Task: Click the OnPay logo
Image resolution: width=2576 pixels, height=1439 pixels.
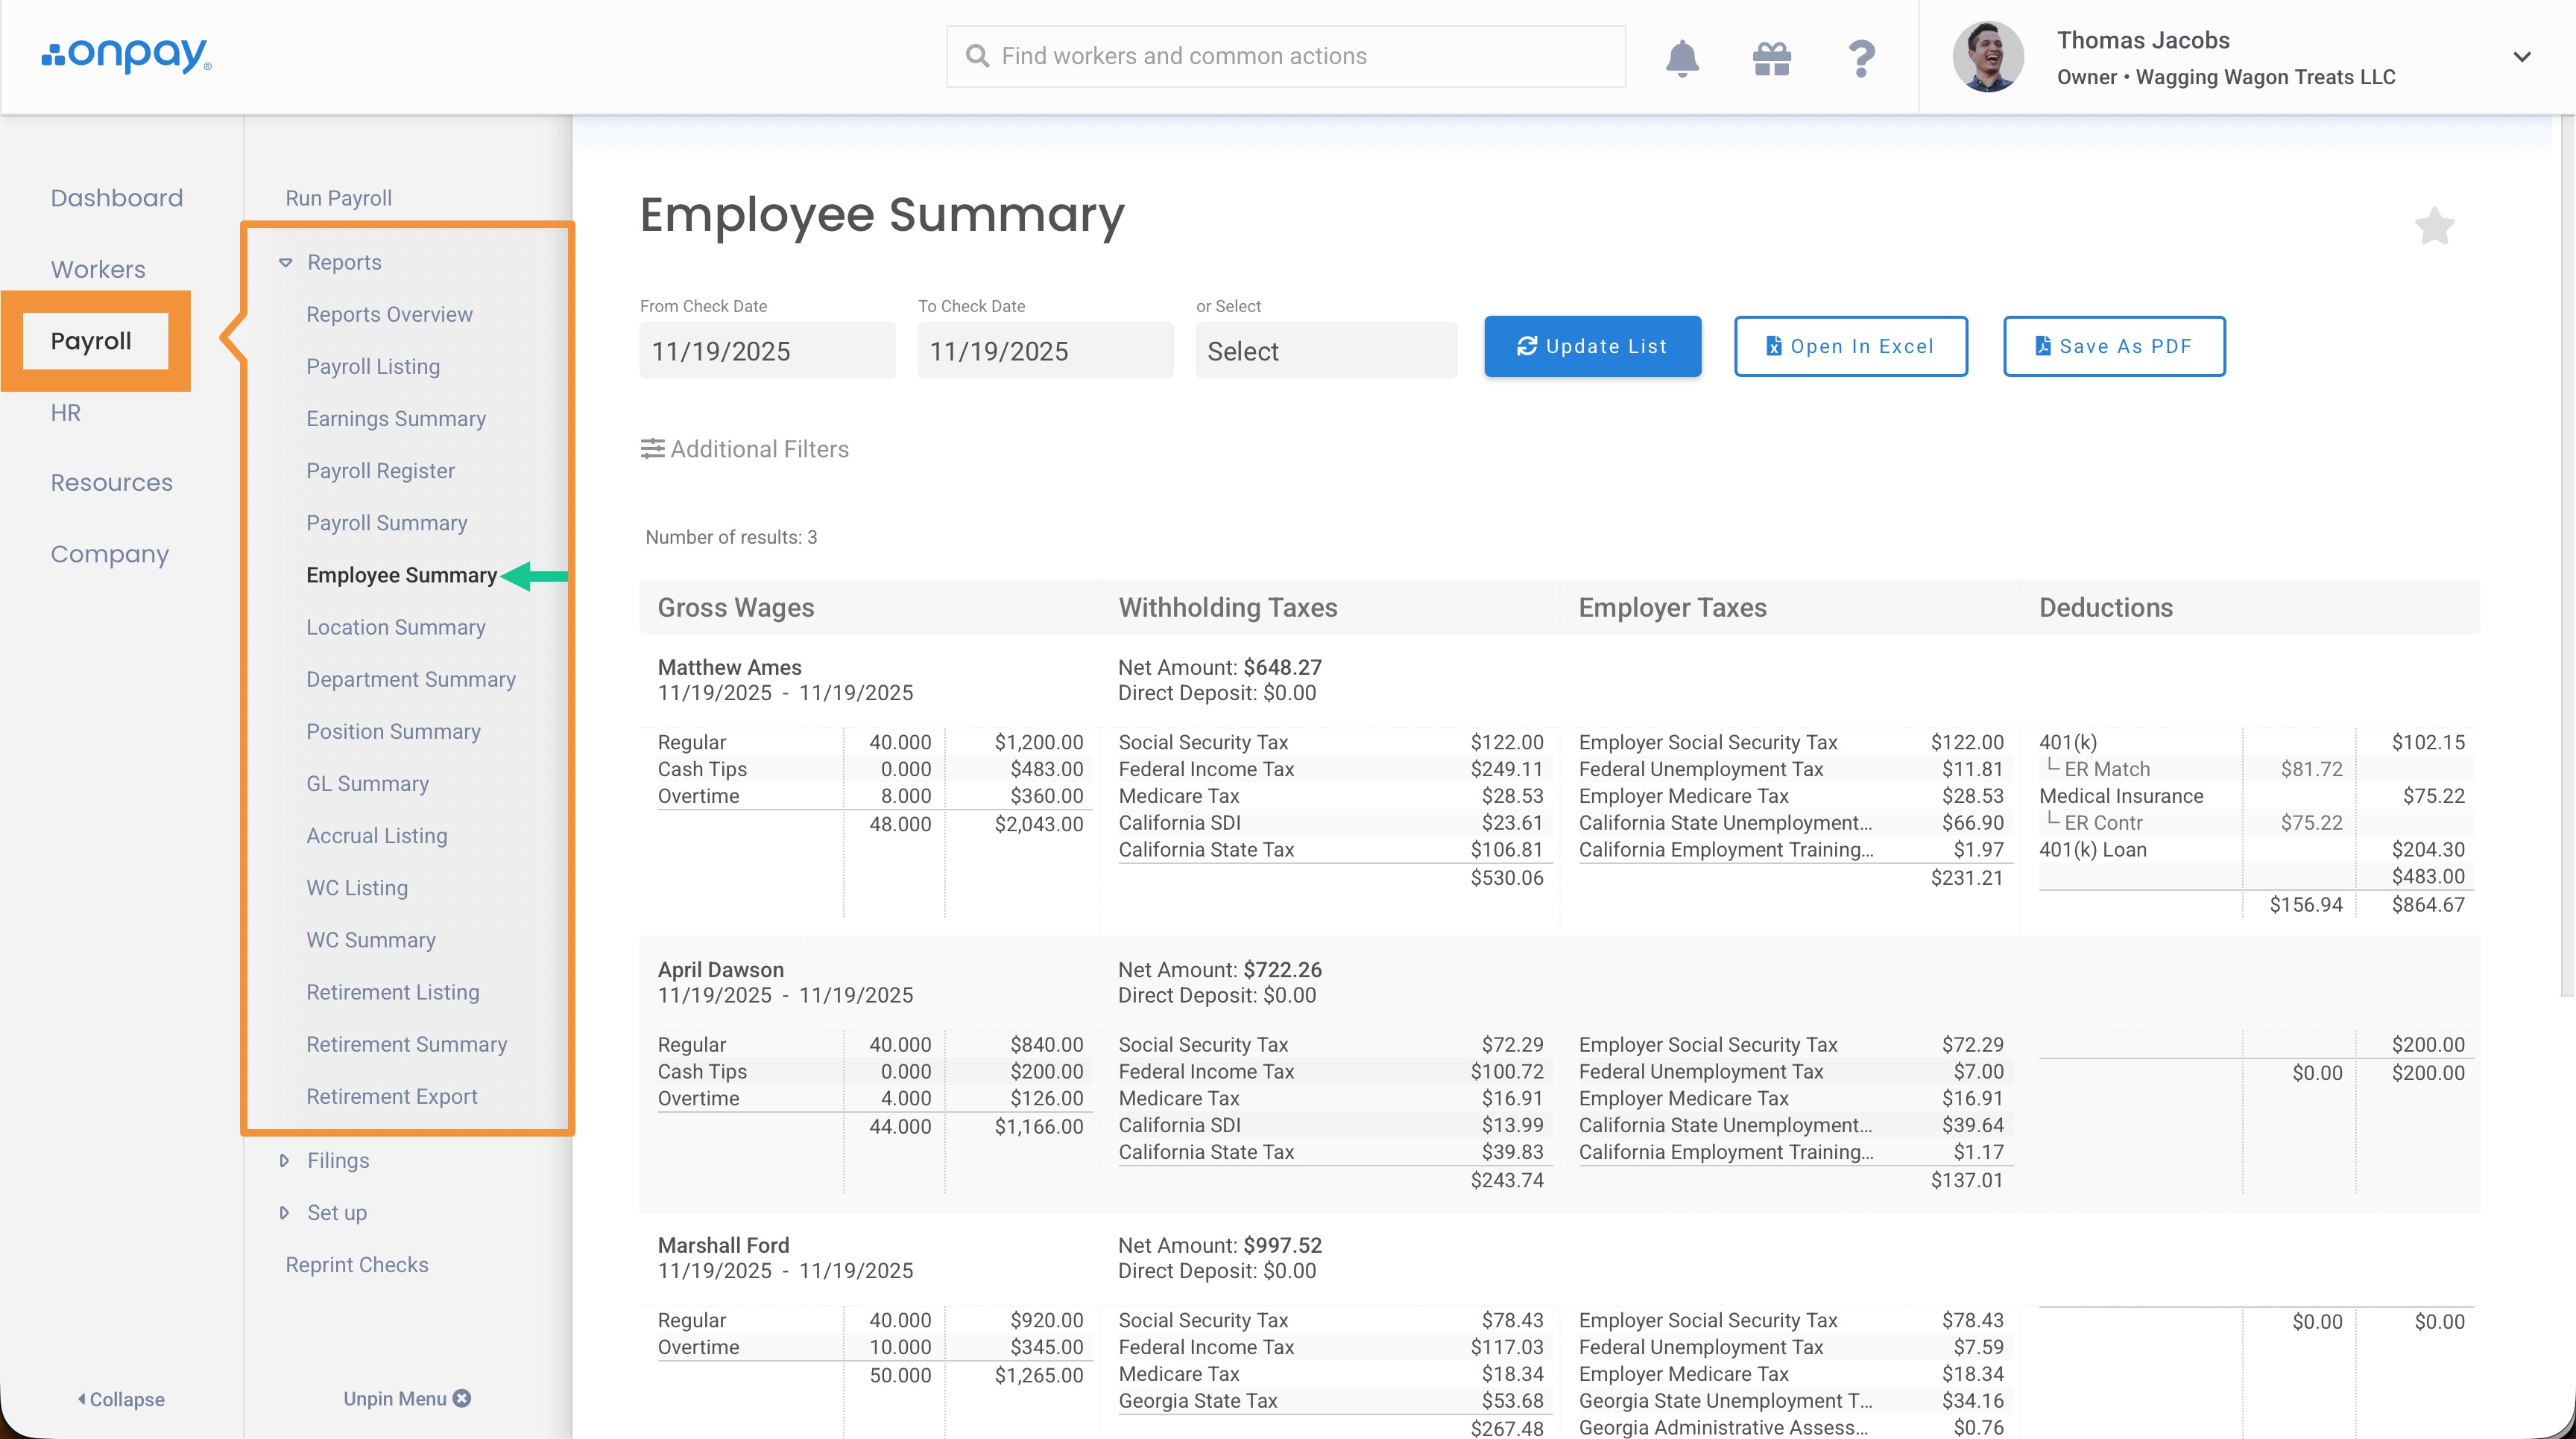Action: click(126, 56)
